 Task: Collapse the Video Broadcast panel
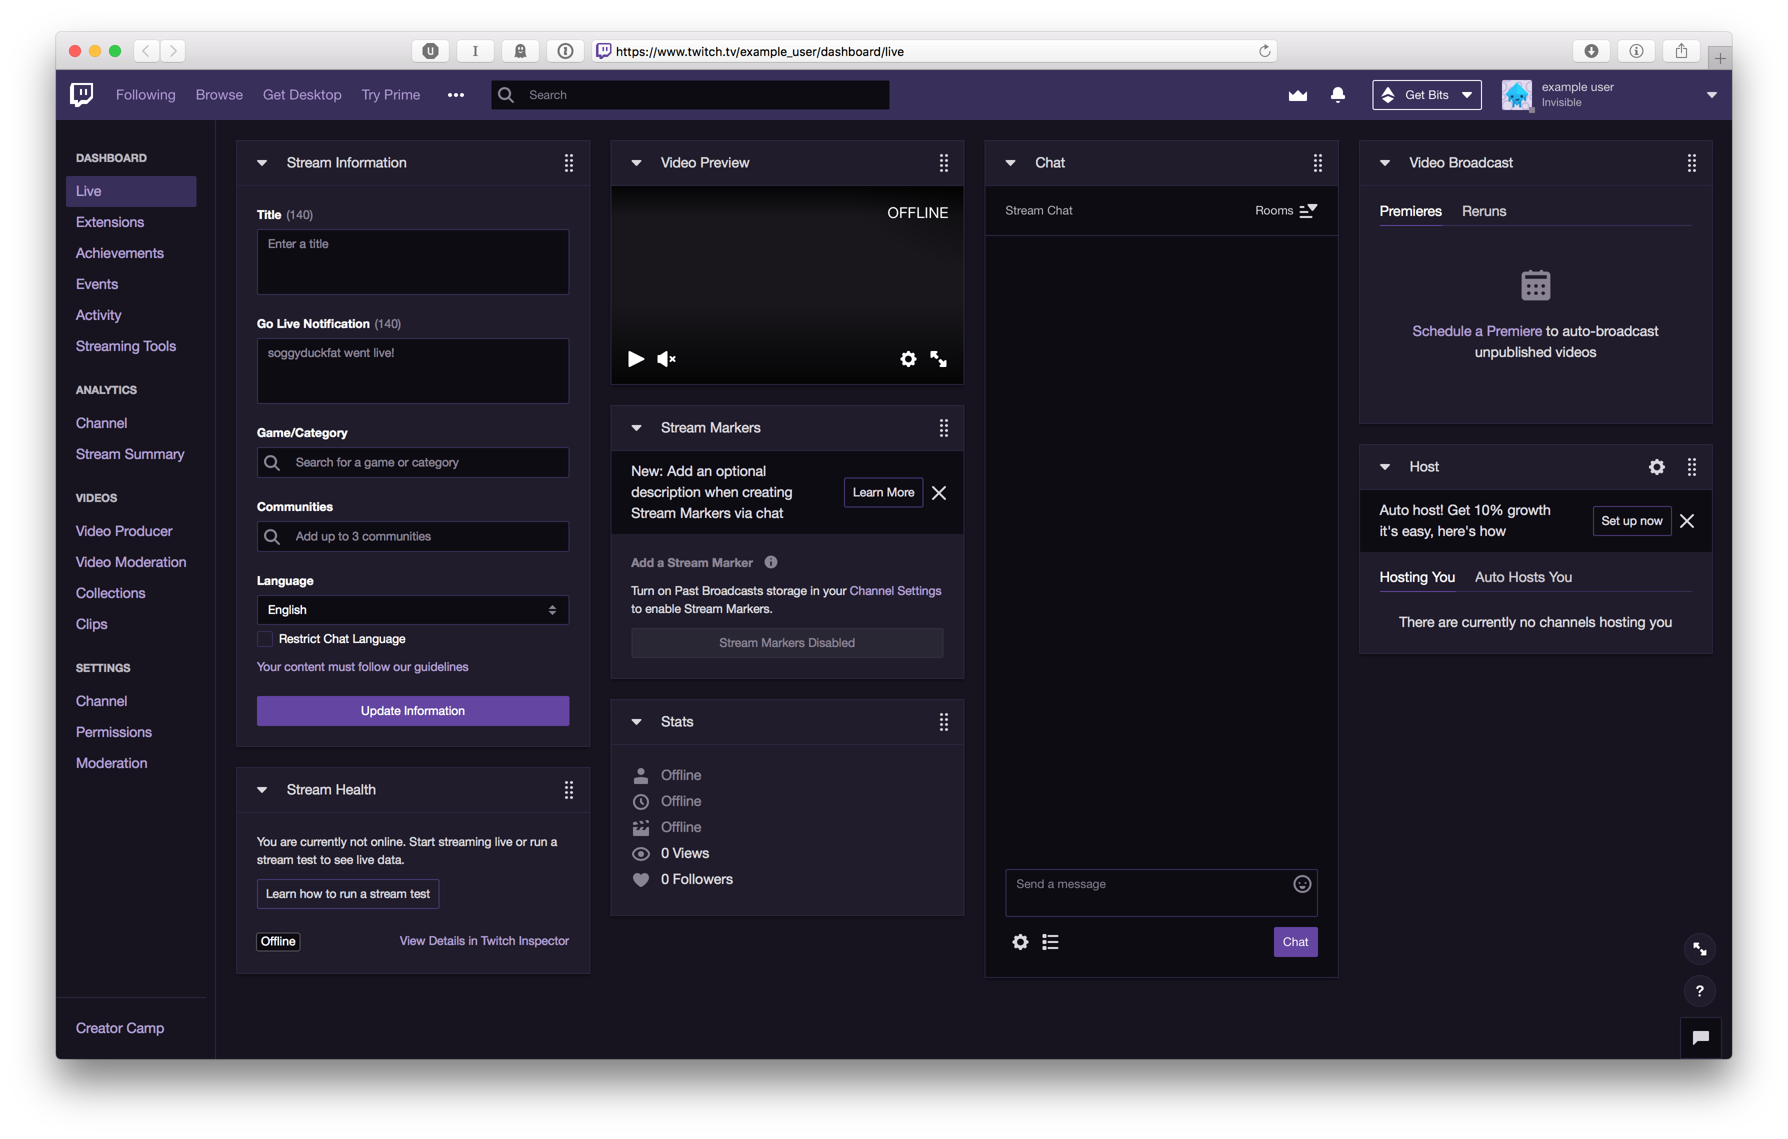[x=1385, y=161]
